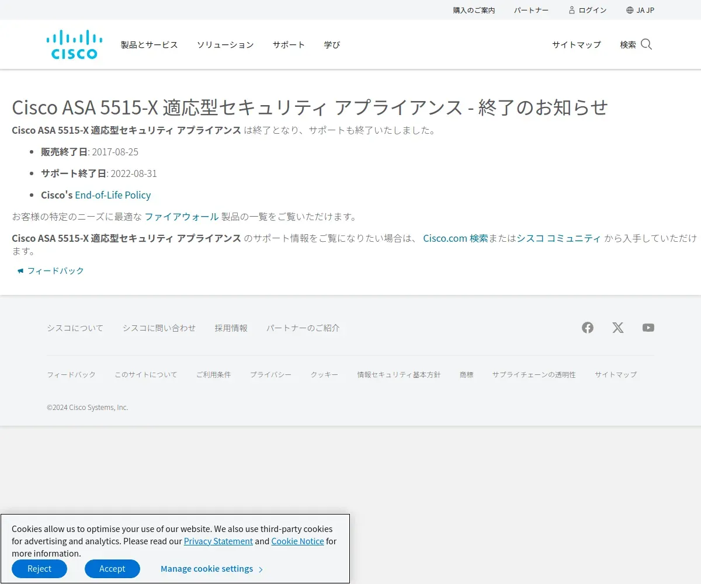Click 検索 in the header
Screen dimensions: 701x584
click(x=628, y=44)
